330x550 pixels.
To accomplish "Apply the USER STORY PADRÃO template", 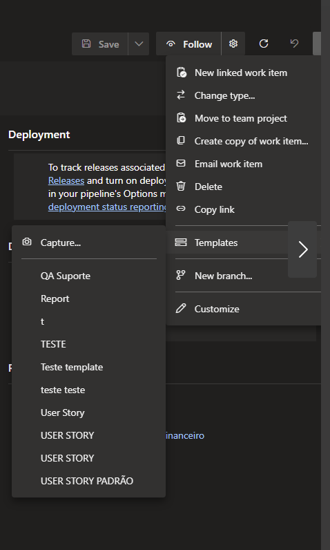I will (x=88, y=481).
